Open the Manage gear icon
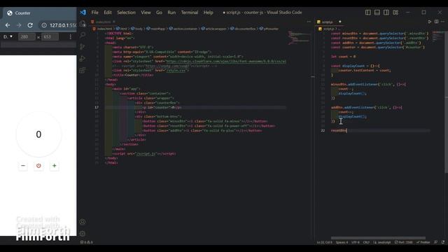The width and height of the screenshot is (448, 252). (83, 234)
